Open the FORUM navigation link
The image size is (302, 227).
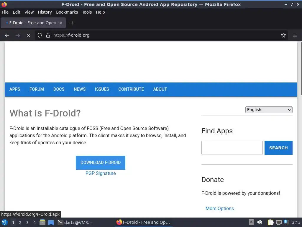click(x=37, y=89)
